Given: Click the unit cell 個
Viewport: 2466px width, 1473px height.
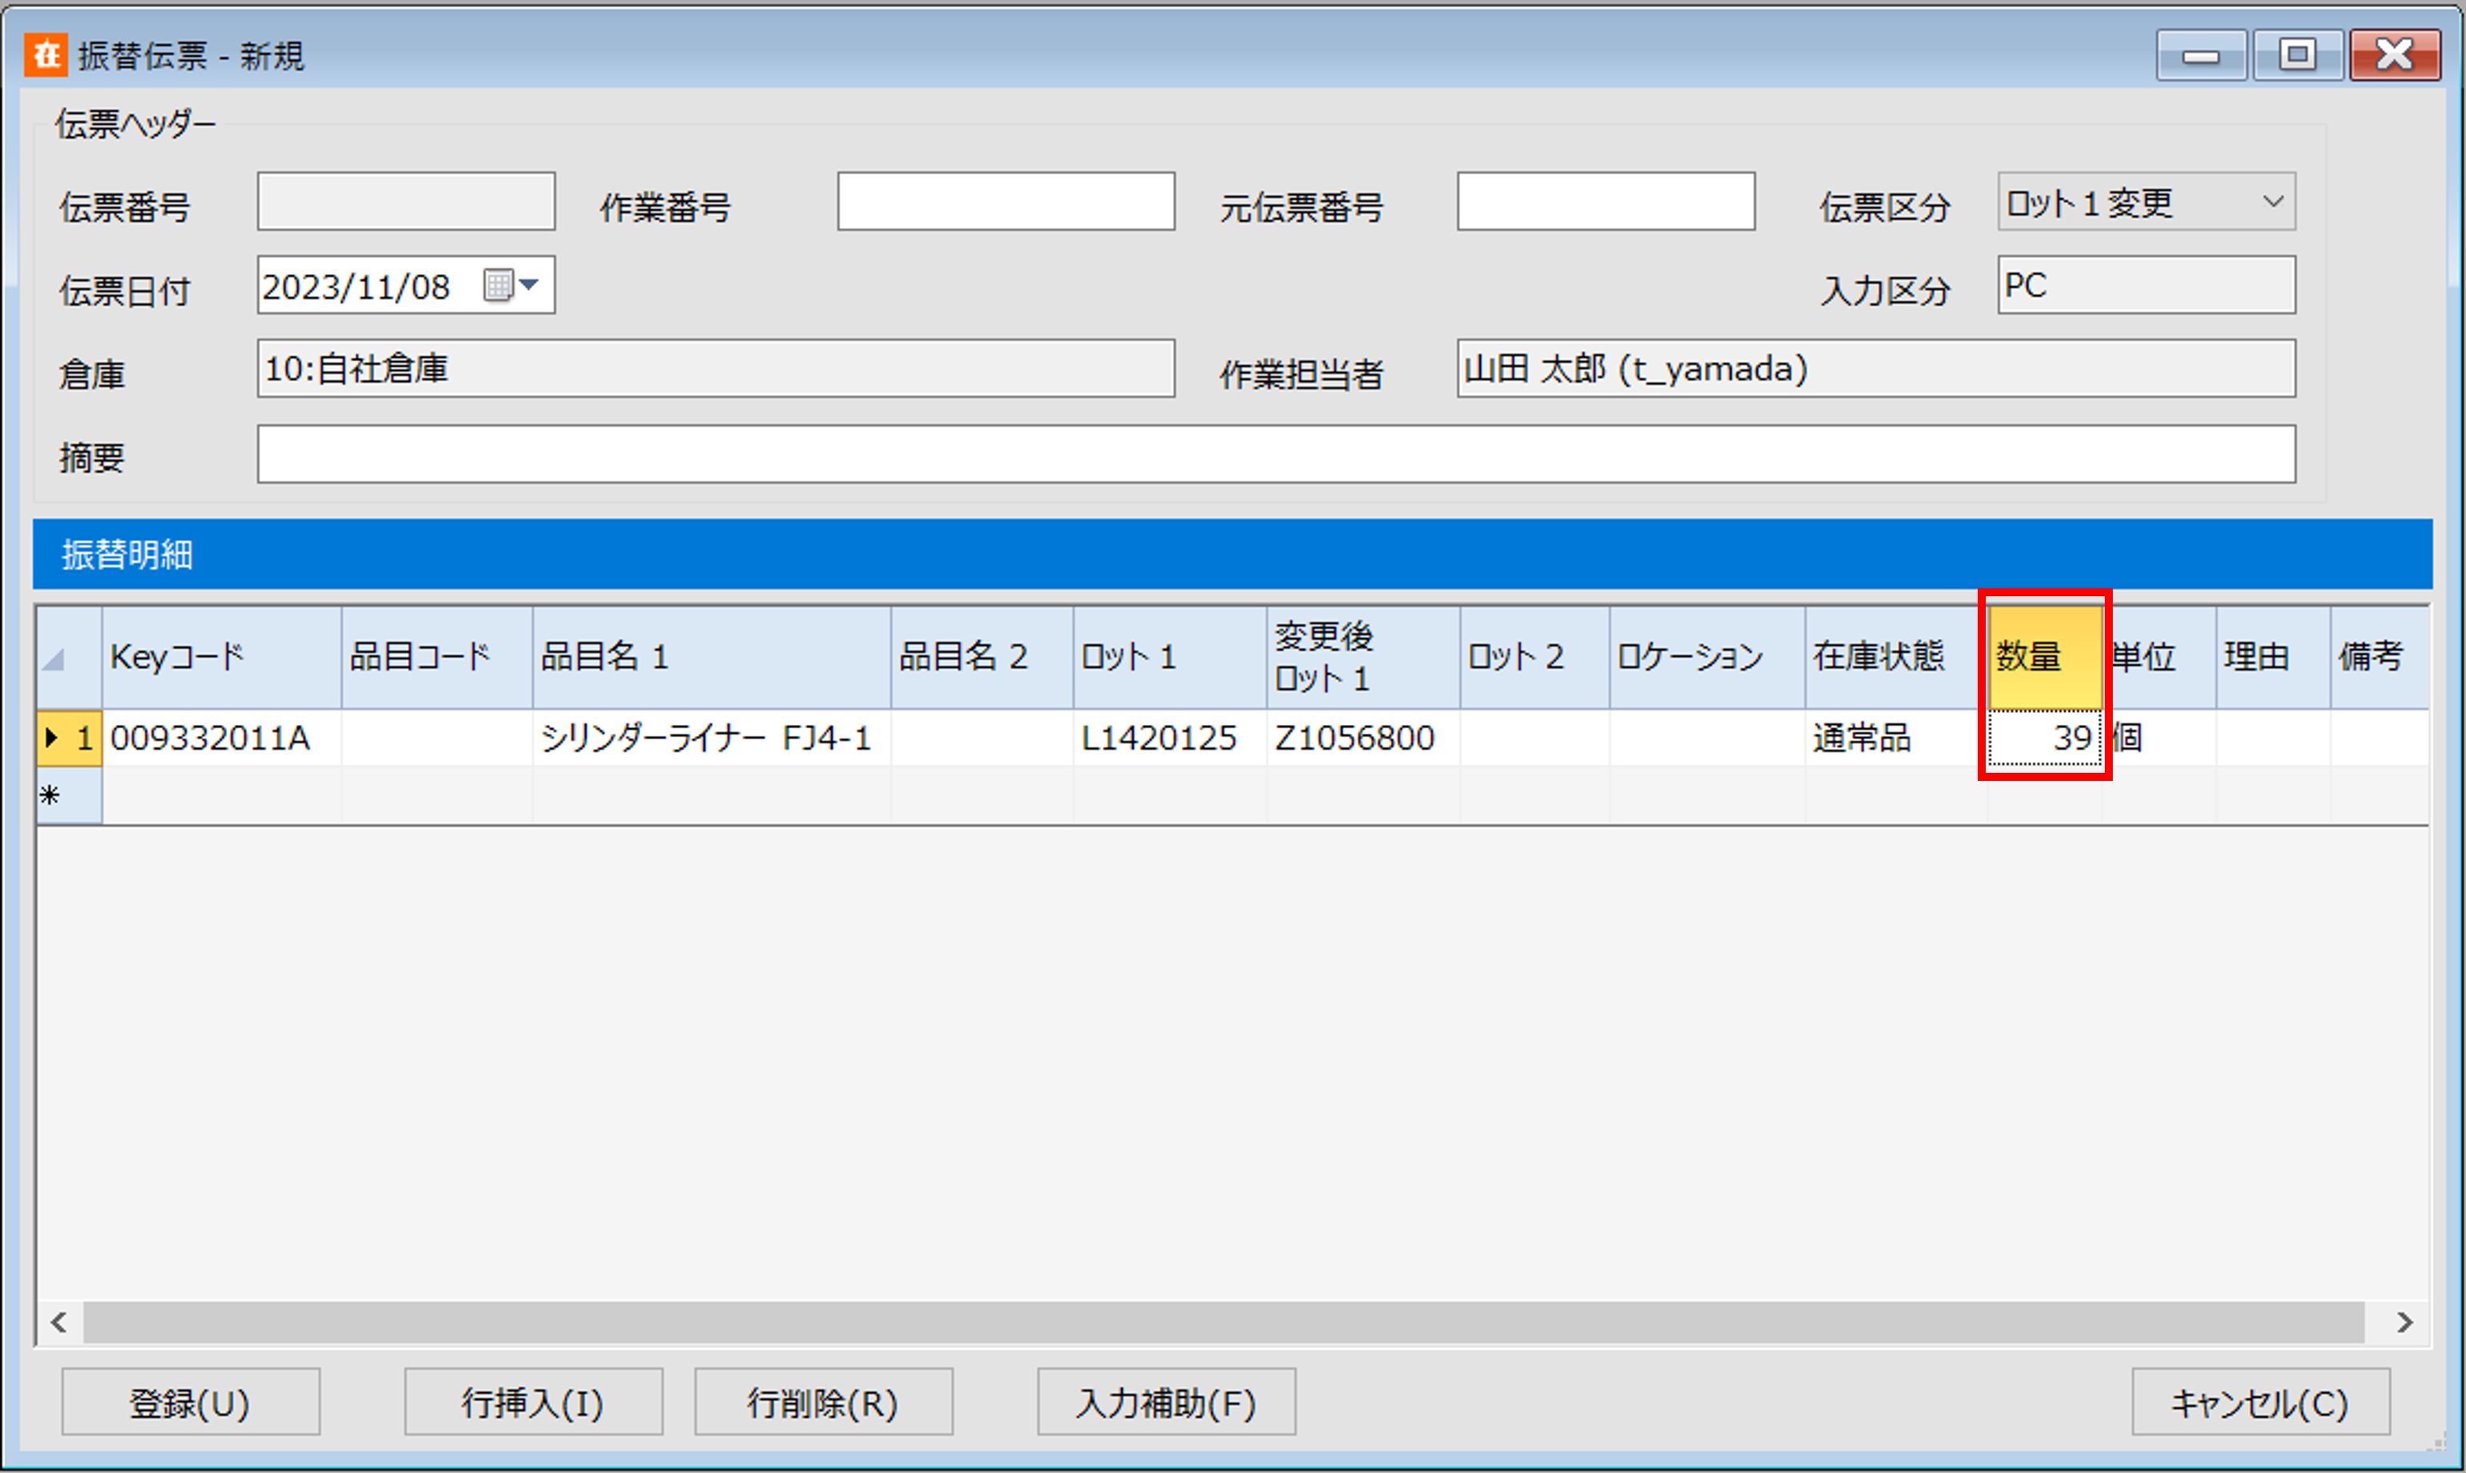Looking at the screenshot, I should [x=2159, y=738].
